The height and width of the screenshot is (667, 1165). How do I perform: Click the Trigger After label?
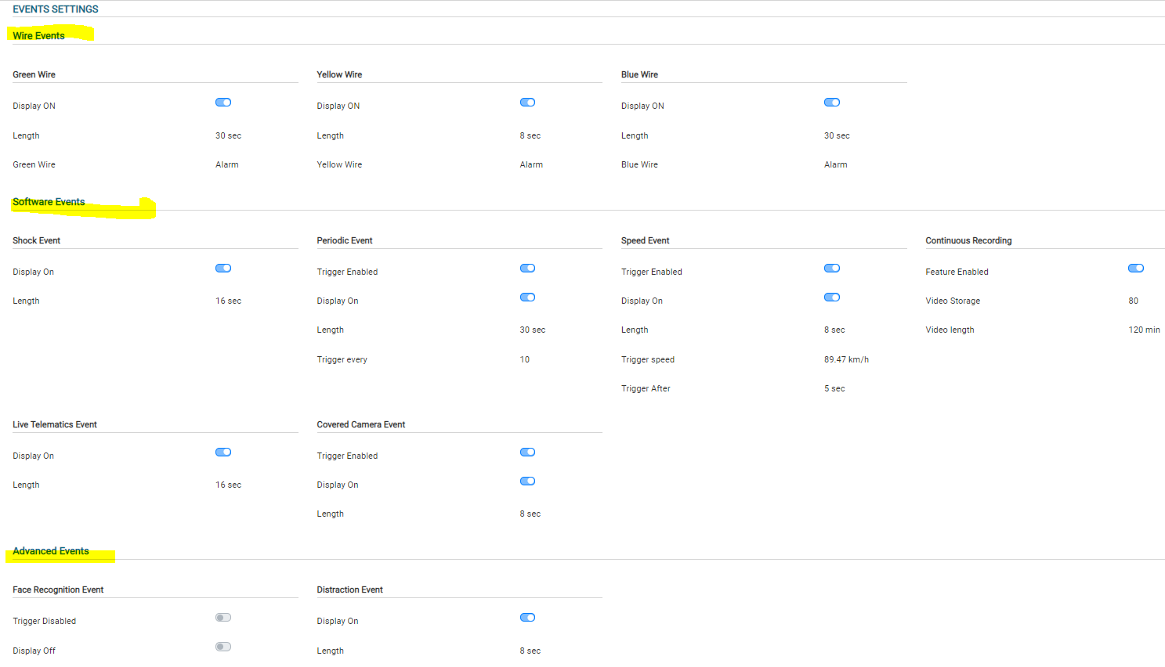point(646,388)
